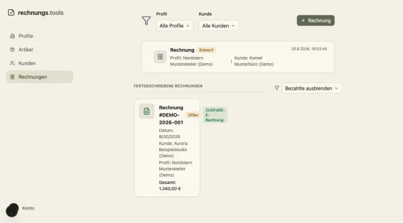Click the Rechnungen sidebar icon

pos(12,77)
